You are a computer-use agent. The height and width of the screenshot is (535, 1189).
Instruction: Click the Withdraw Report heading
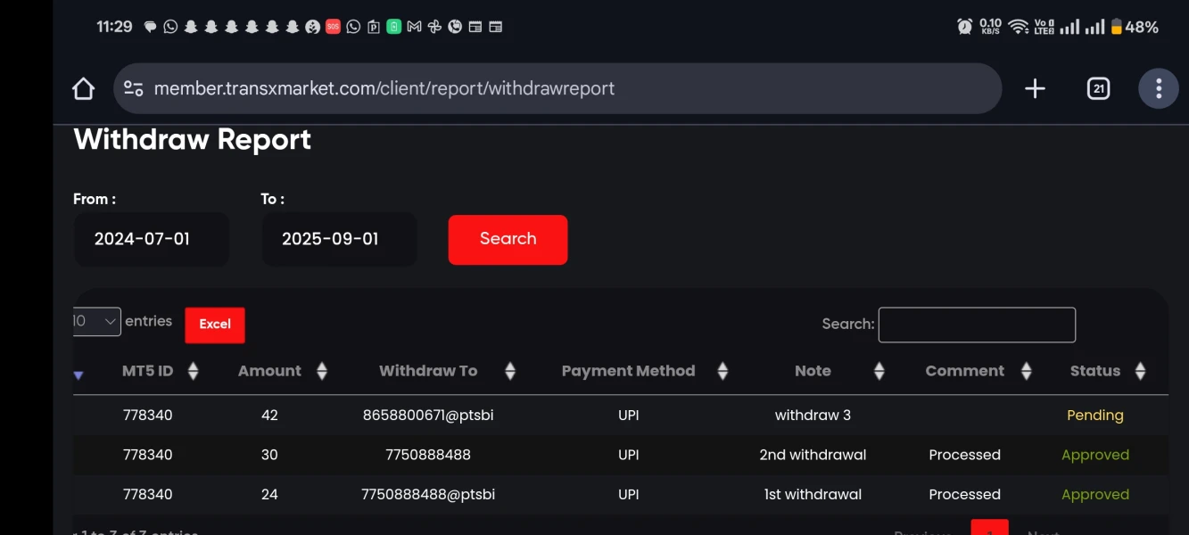[x=193, y=140]
